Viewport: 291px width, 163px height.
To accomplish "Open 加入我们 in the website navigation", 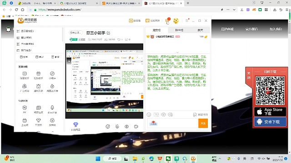I will (276, 29).
